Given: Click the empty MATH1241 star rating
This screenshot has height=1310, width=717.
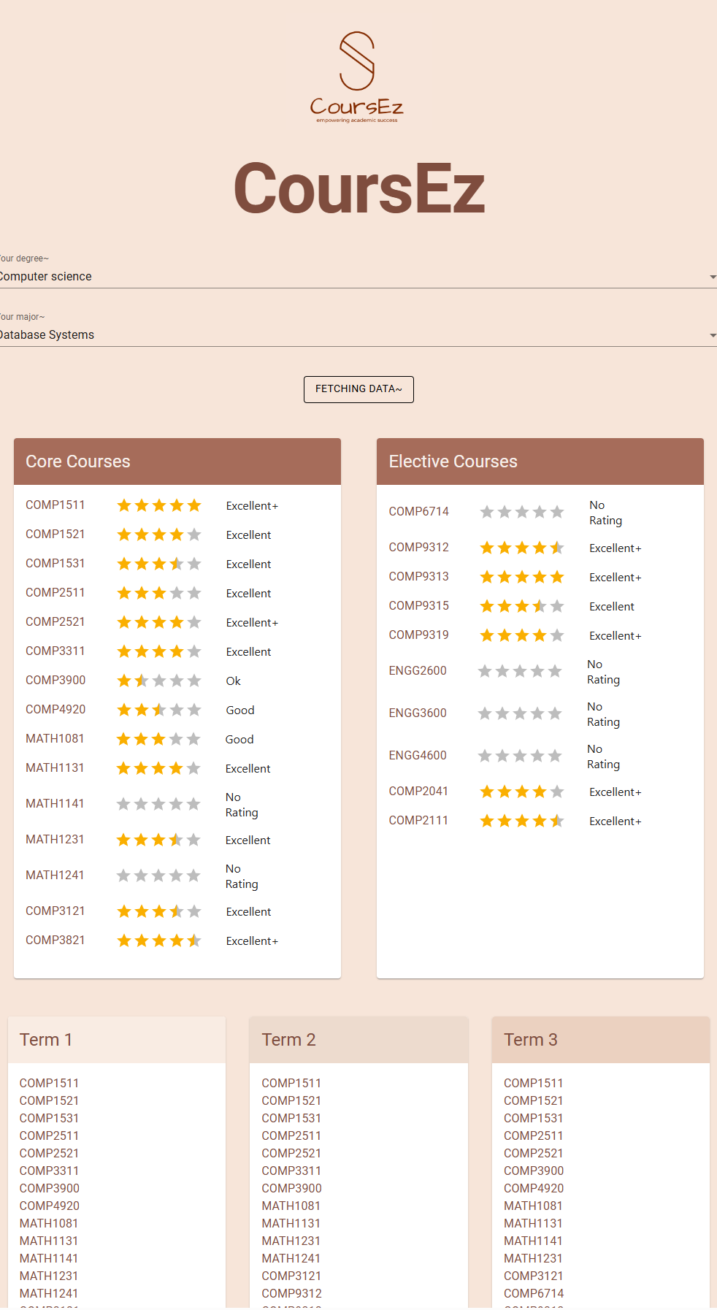Looking at the screenshot, I should point(158,876).
